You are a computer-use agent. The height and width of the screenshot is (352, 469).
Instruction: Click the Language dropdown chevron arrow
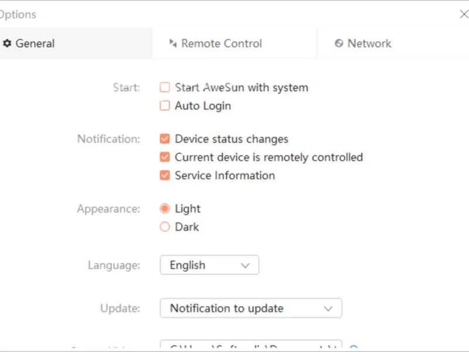click(x=246, y=266)
